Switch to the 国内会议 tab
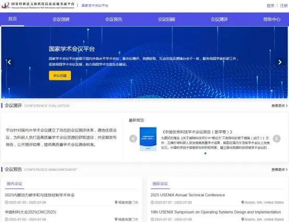 pyautogui.click(x=15, y=184)
